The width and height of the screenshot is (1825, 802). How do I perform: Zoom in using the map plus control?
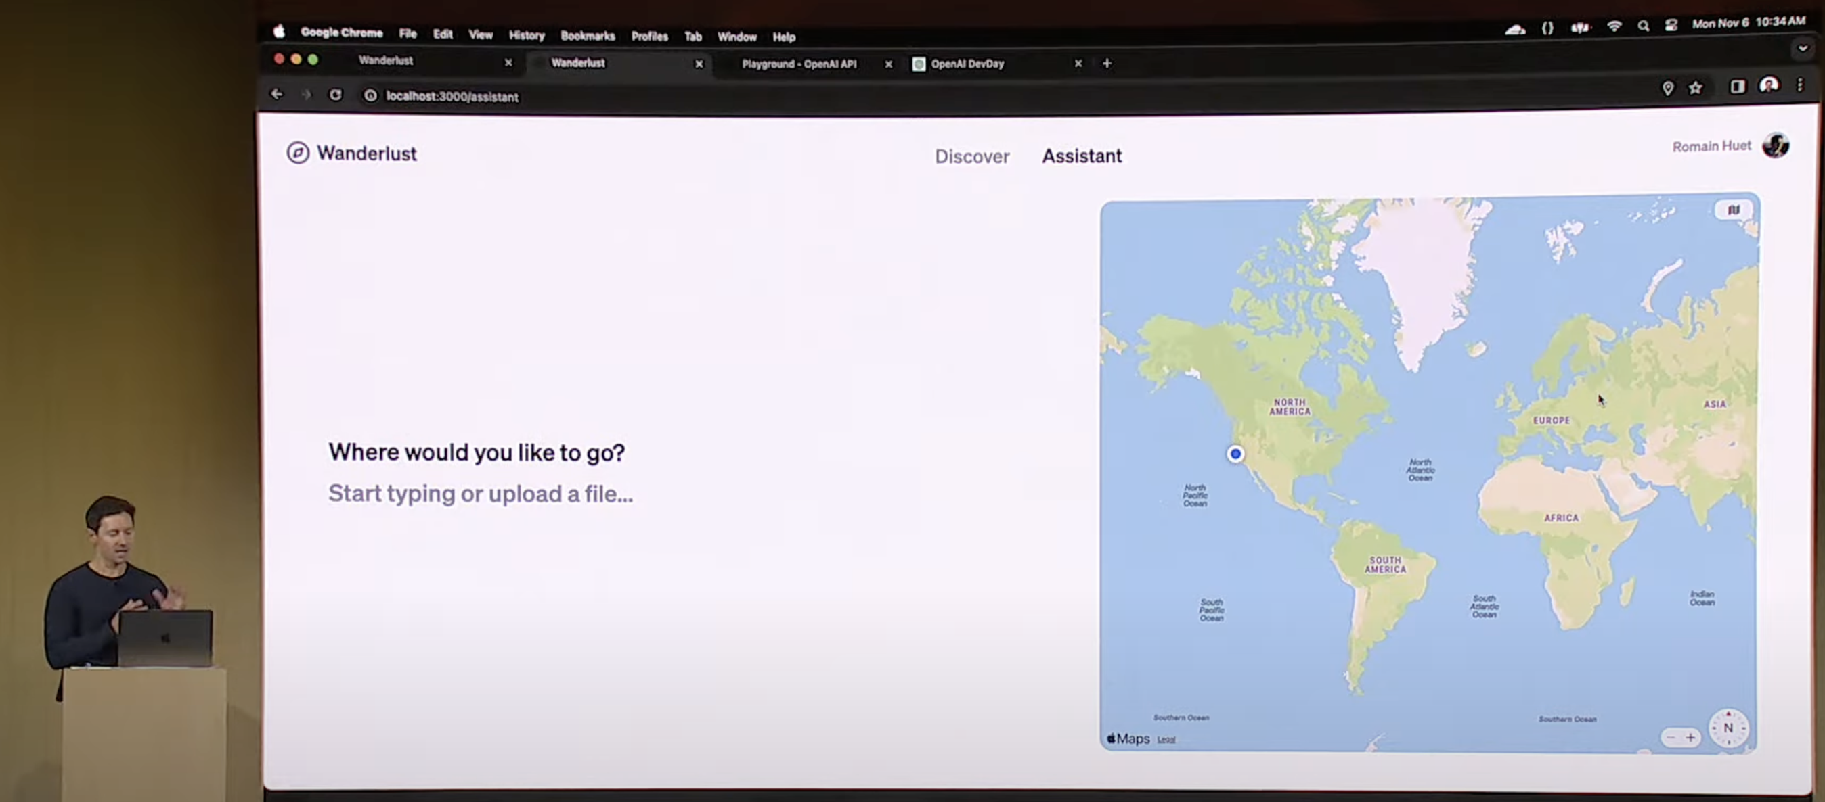pyautogui.click(x=1692, y=737)
